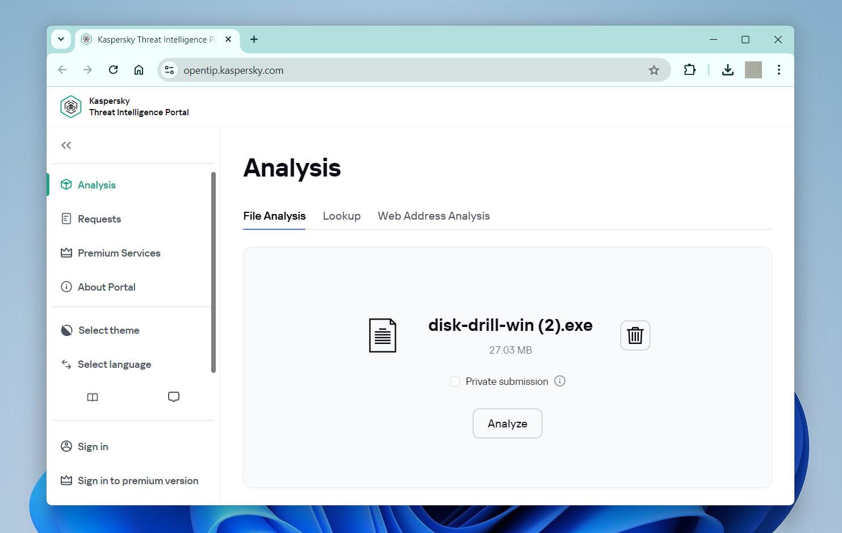Click the browser forward arrow
Screen dimensions: 842x533
click(x=87, y=70)
